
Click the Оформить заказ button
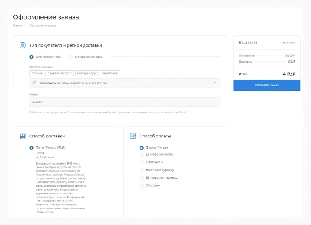pyautogui.click(x=267, y=85)
